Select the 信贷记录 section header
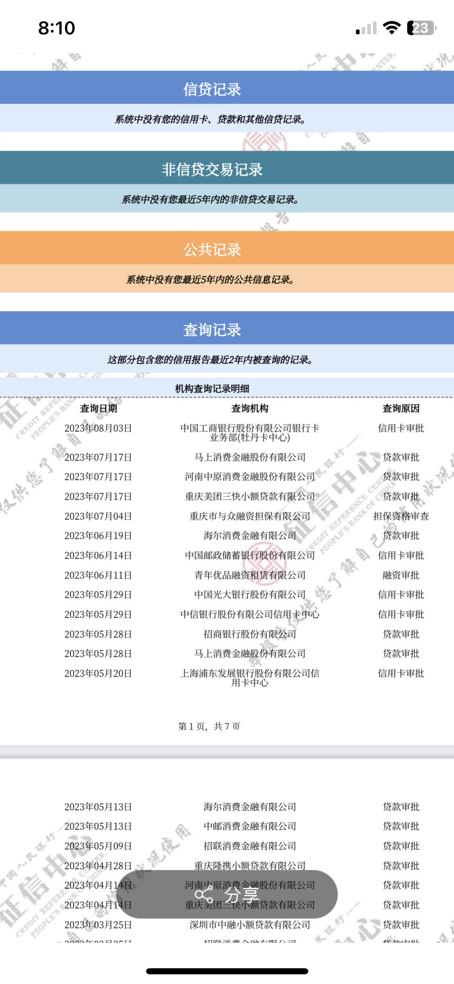 227,87
